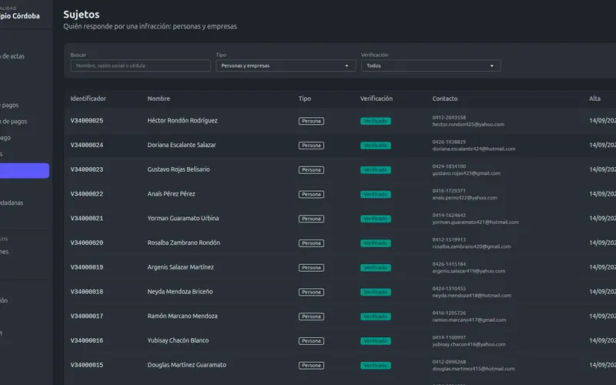Open the sidebar entry ending in 'dadanas'
This screenshot has width=616, height=385.
pos(12,203)
